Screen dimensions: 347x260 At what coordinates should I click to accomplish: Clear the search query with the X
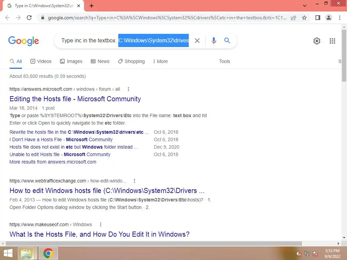point(197,41)
